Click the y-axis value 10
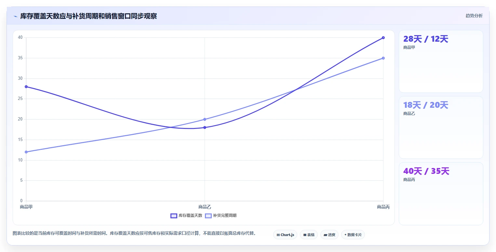The image size is (496, 252). 20,160
